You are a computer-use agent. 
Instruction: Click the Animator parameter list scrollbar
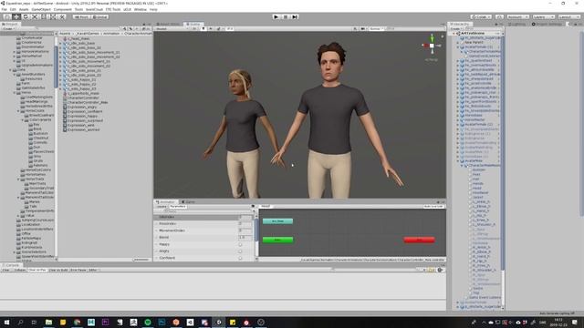256,230
